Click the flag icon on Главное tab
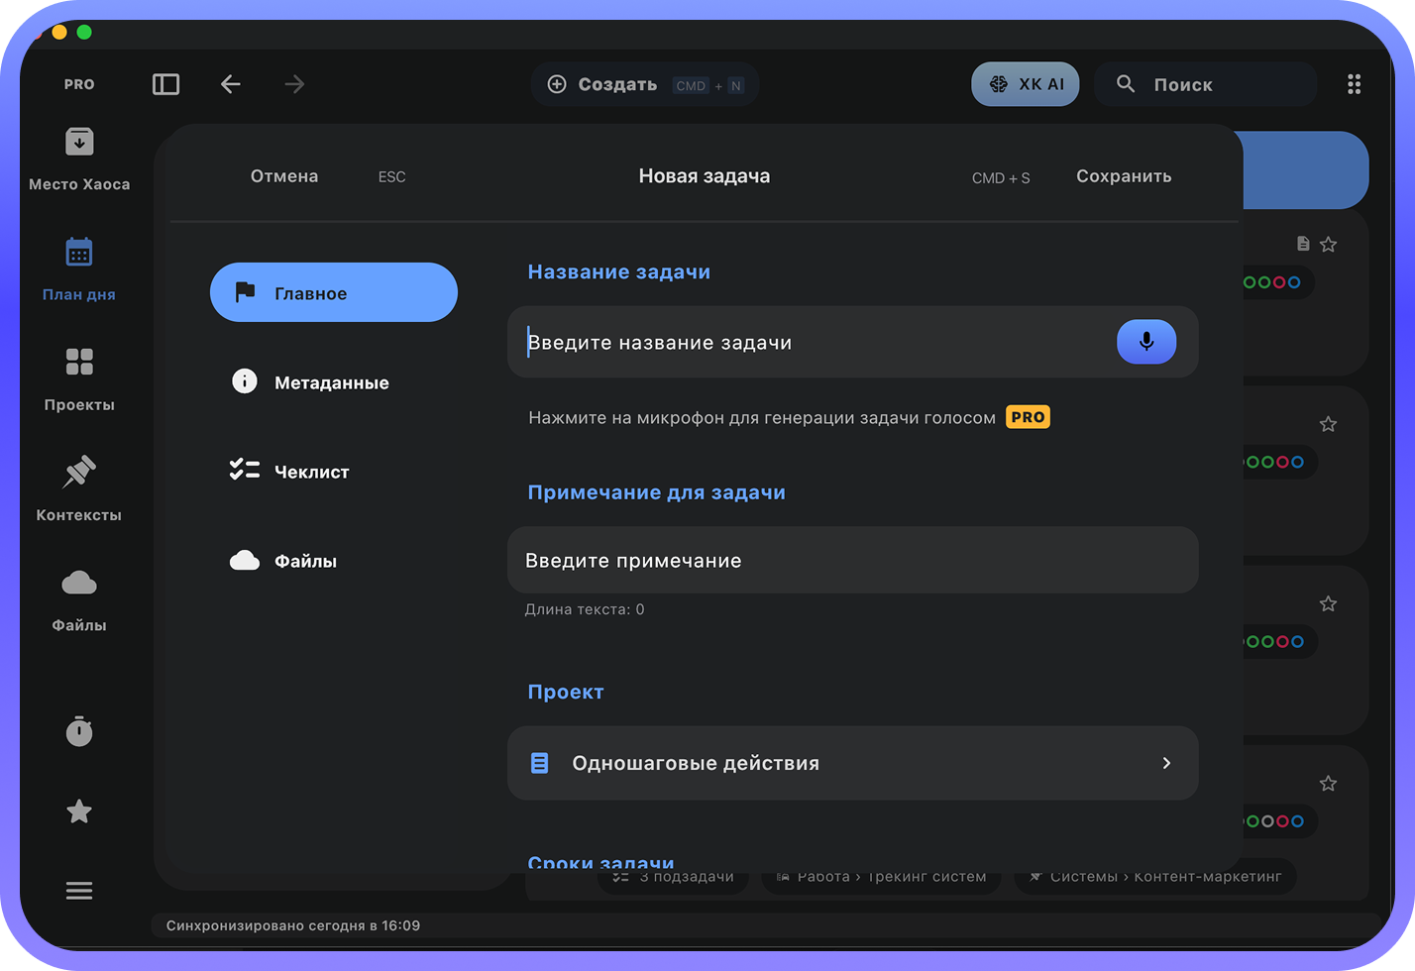Screen dimensions: 1415x971 tap(245, 292)
